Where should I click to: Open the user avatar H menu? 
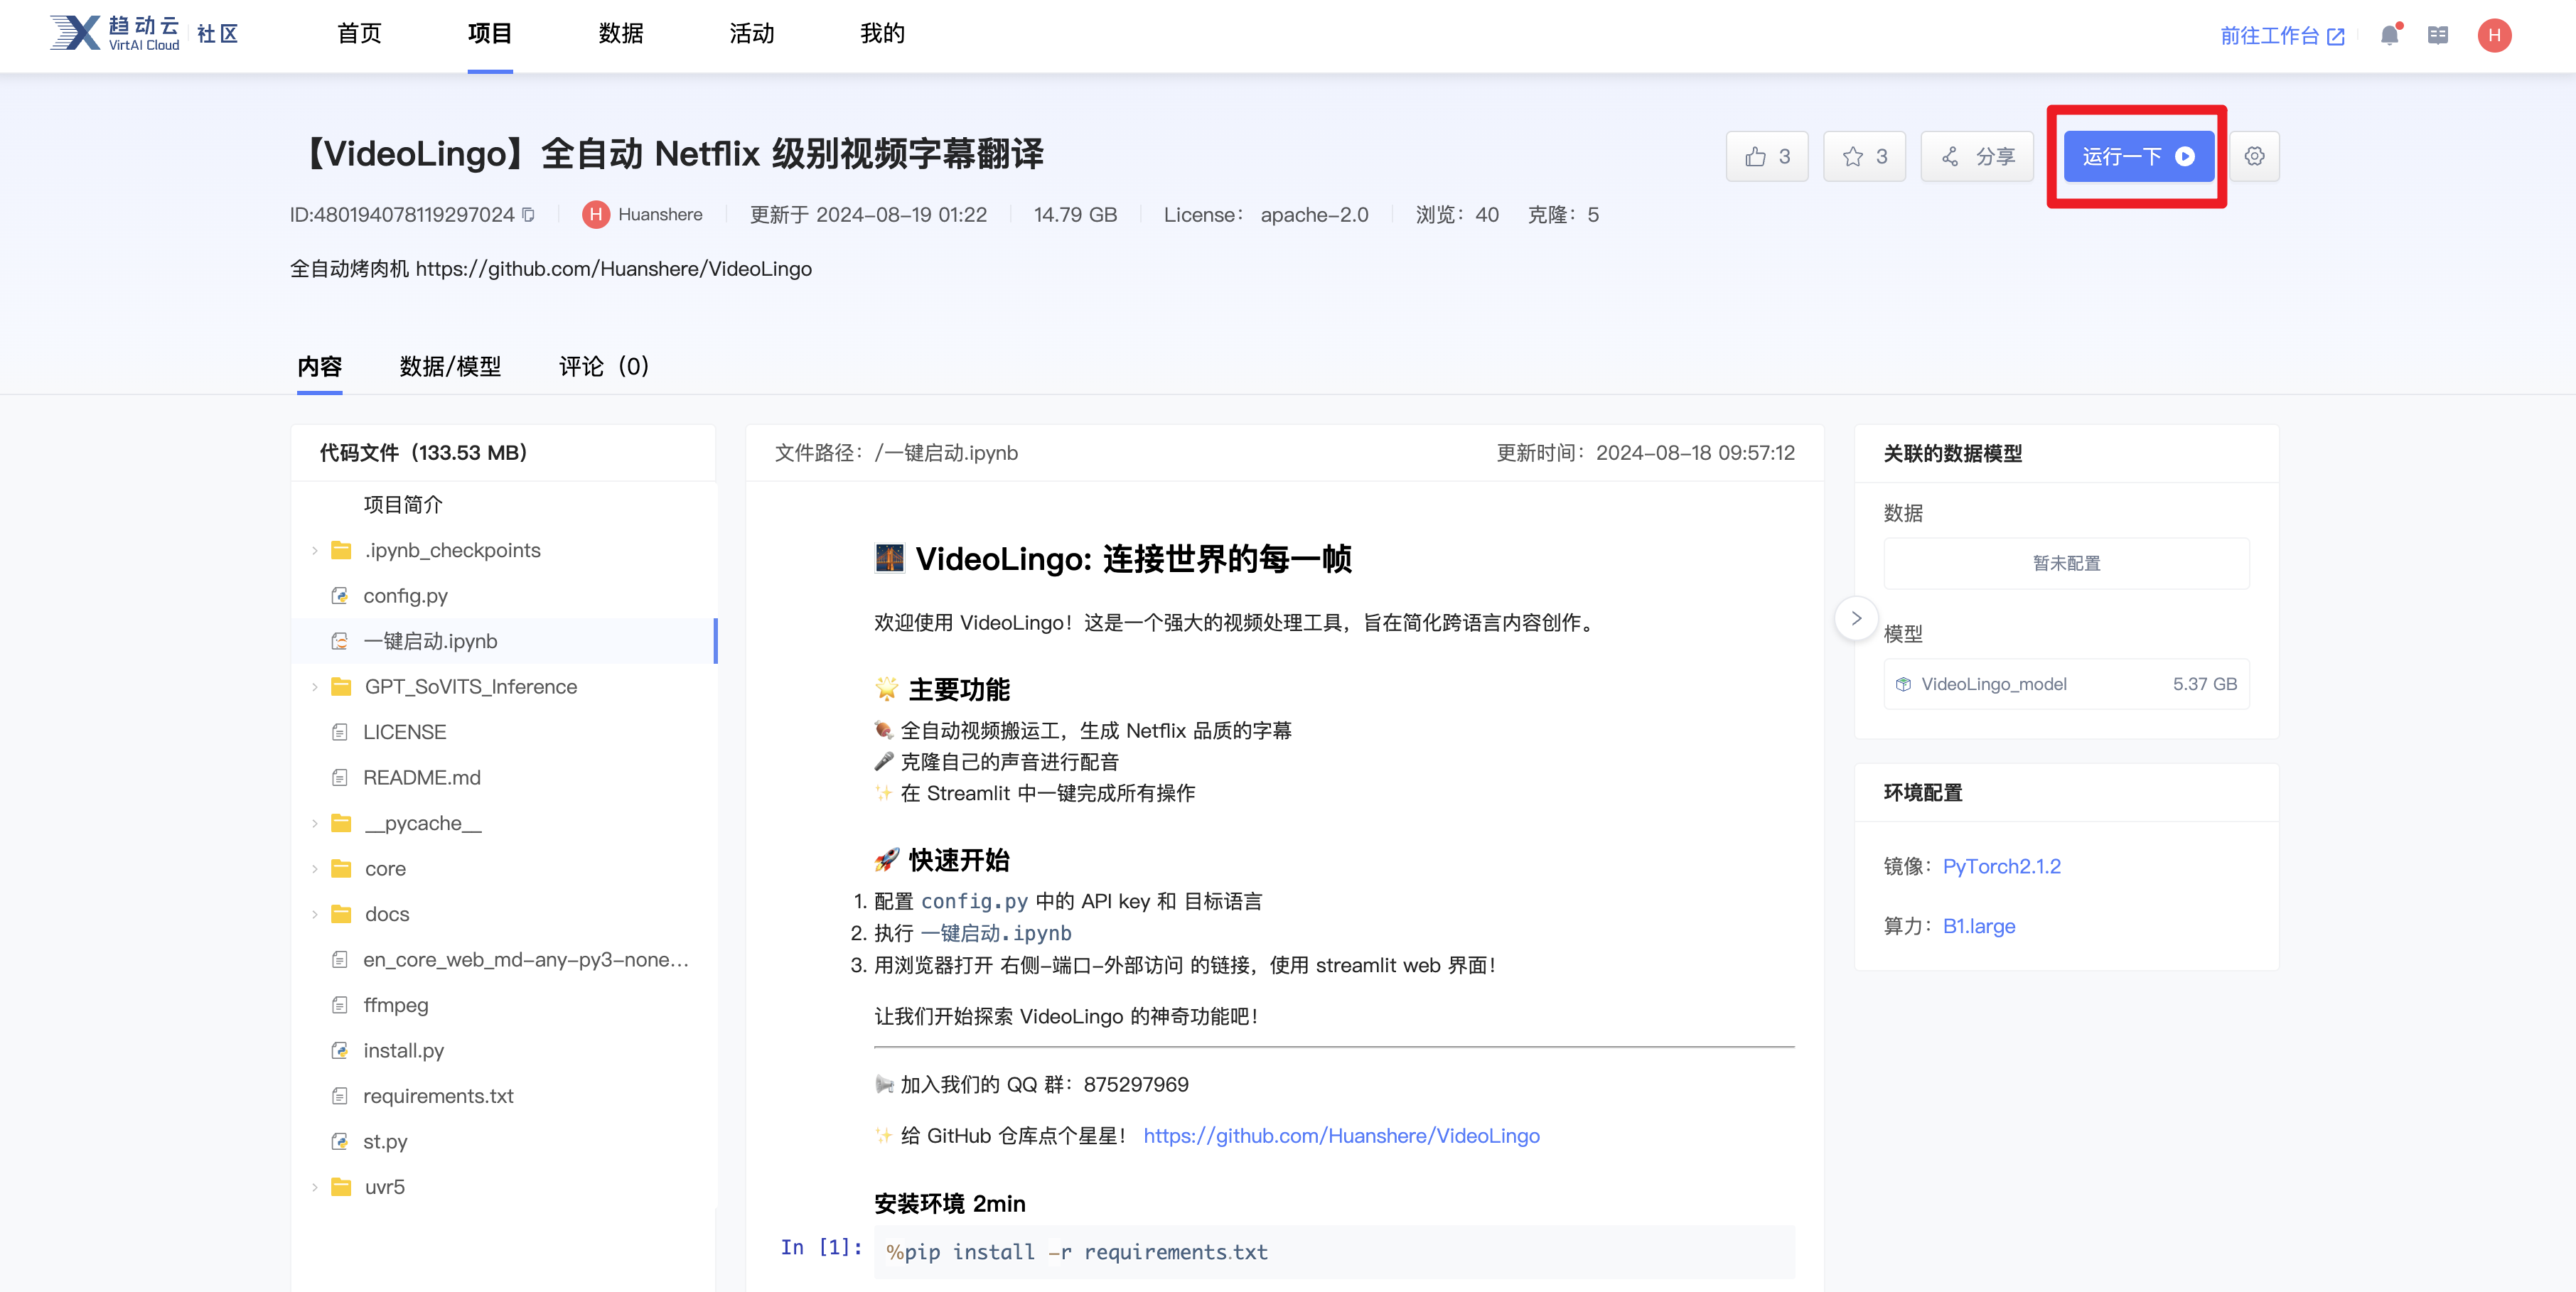tap(2494, 35)
